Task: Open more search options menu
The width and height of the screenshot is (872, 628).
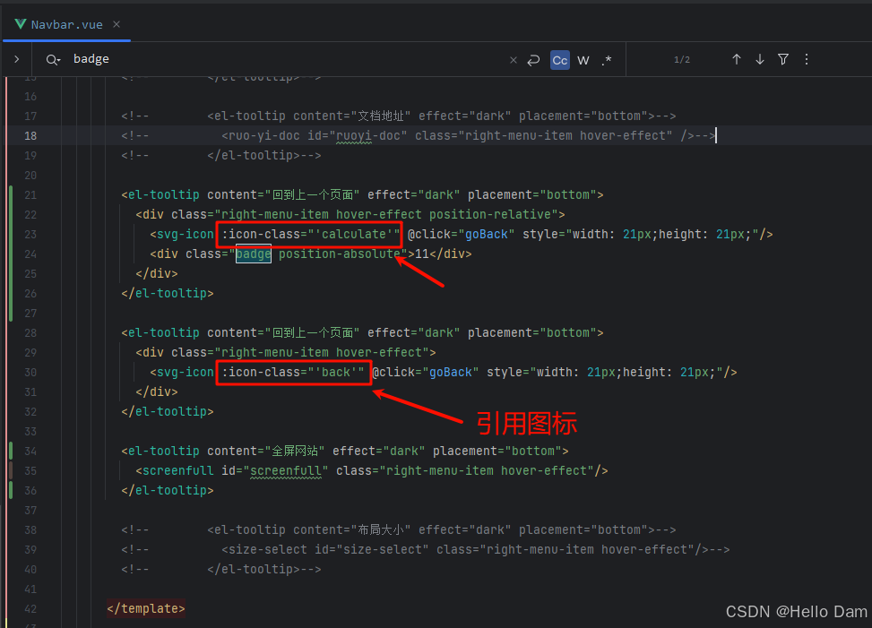Action: (807, 59)
